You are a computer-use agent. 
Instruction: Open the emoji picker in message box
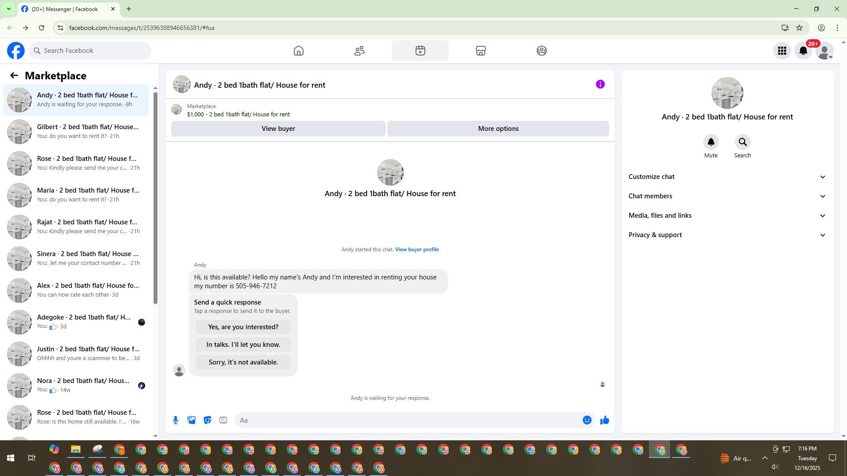[x=587, y=420]
